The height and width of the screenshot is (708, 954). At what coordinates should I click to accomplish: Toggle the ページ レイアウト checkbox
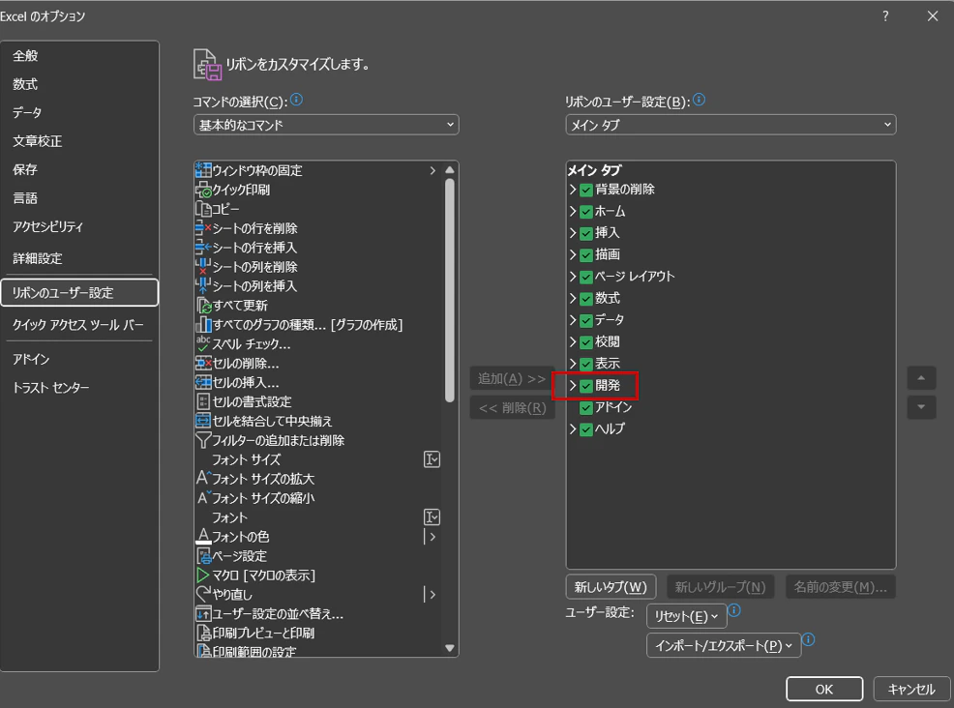tap(586, 277)
